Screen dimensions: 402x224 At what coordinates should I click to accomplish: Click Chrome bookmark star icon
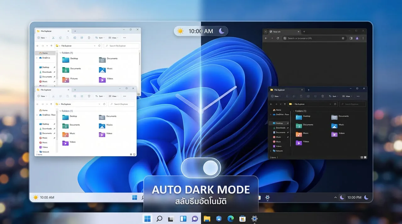343,38
